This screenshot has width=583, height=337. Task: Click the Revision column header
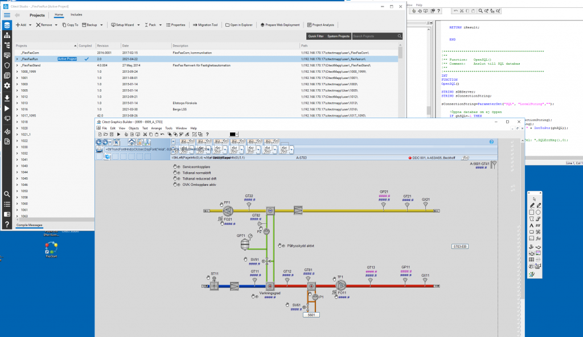108,45
